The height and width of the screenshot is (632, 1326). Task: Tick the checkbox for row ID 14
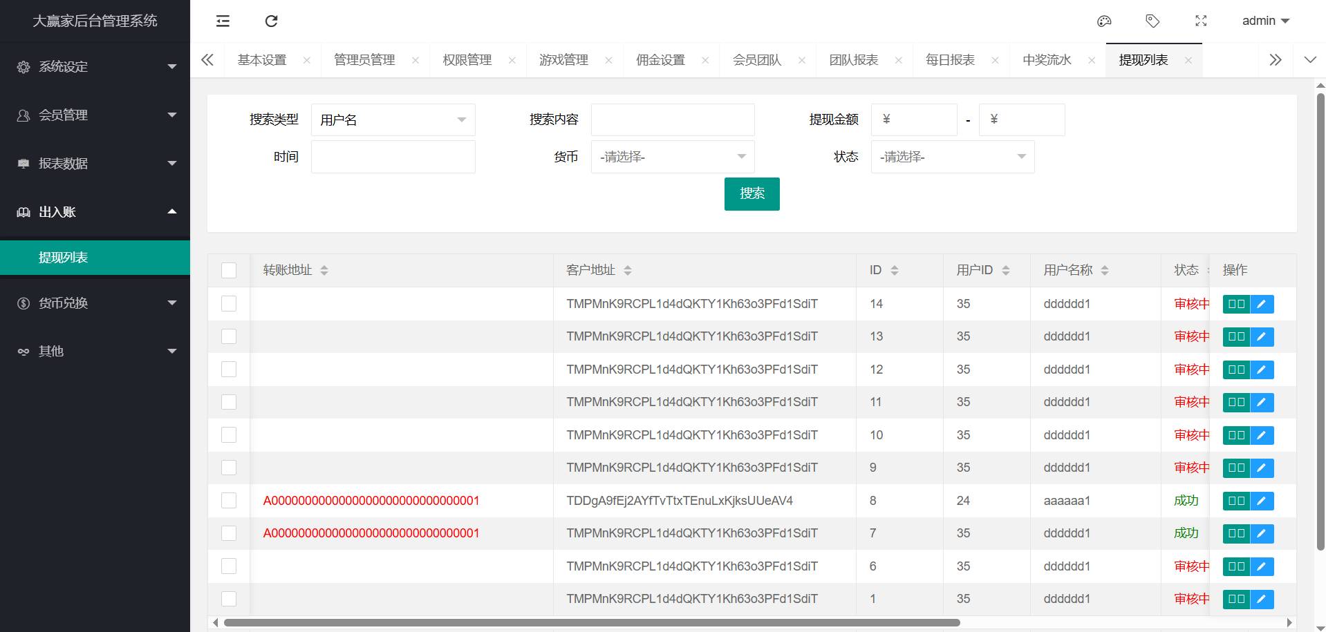(x=229, y=304)
